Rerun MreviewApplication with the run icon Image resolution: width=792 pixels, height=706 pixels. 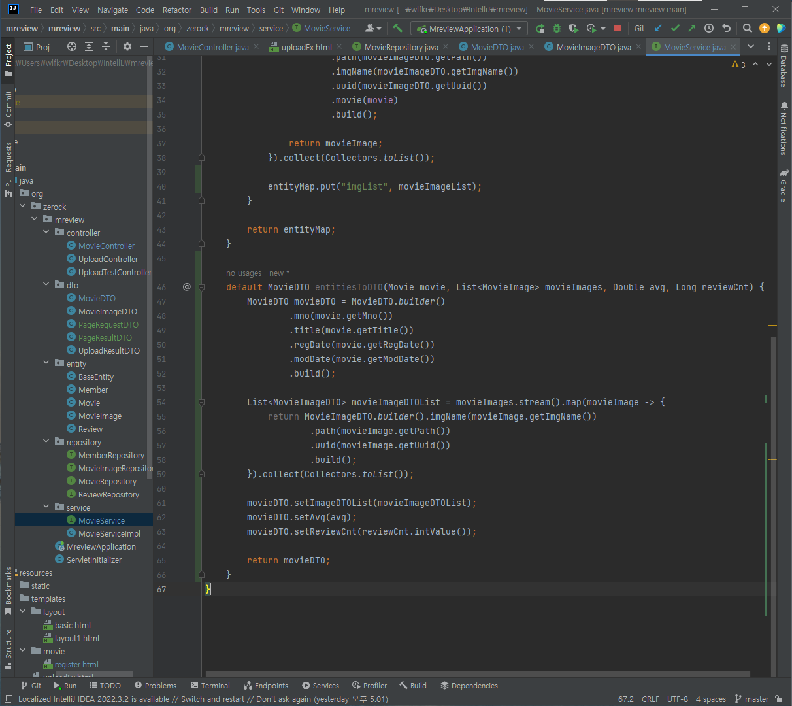coord(540,28)
